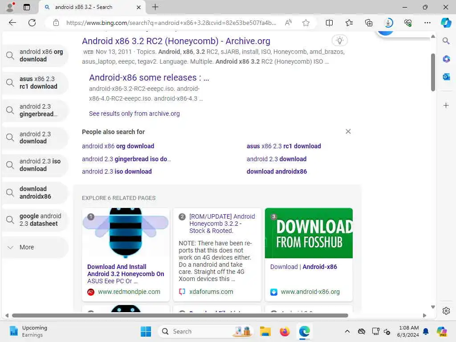This screenshot has height=342, width=456.
Task: Open Android x86 3.2 RC2 Archive.org result
Action: pyautogui.click(x=176, y=41)
